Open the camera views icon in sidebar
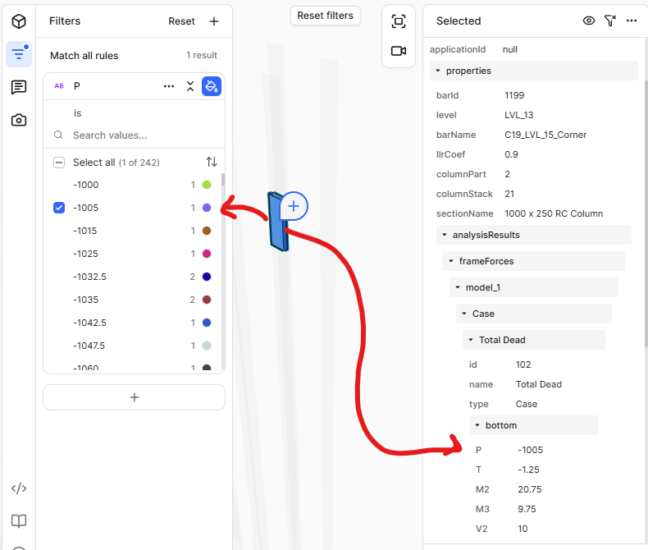The width and height of the screenshot is (648, 550). pos(18,120)
